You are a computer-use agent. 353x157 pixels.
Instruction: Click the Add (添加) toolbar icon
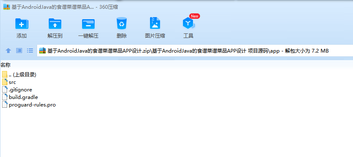(x=22, y=23)
